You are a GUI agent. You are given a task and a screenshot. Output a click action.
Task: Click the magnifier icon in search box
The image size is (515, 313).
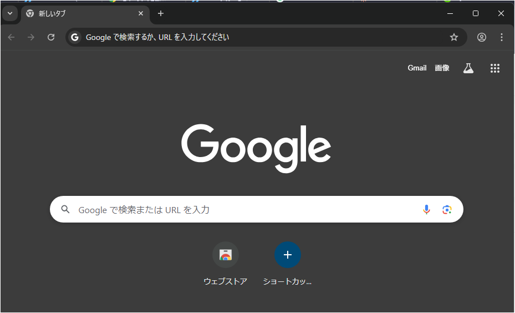pos(65,209)
